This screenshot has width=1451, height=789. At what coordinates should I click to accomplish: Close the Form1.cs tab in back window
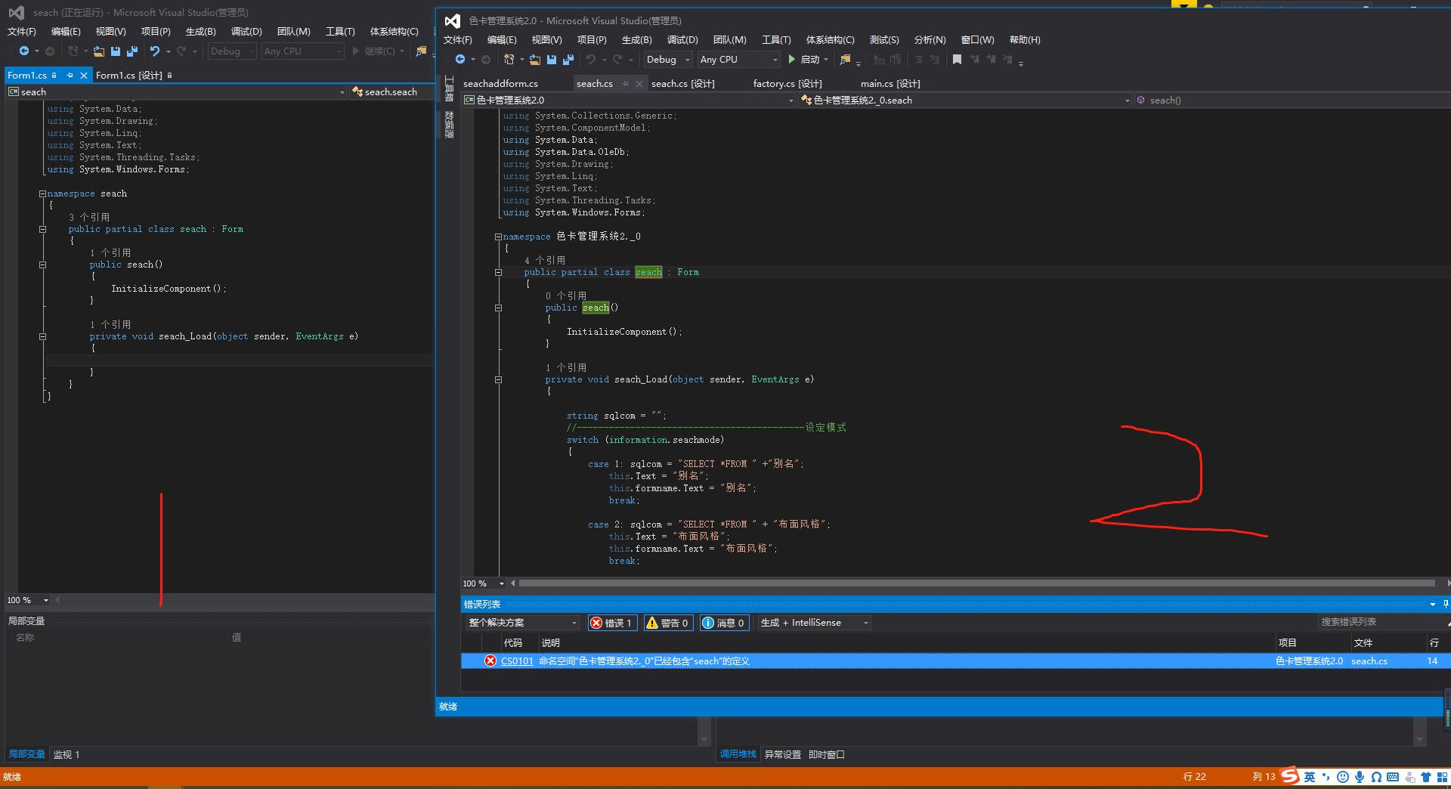coord(84,75)
